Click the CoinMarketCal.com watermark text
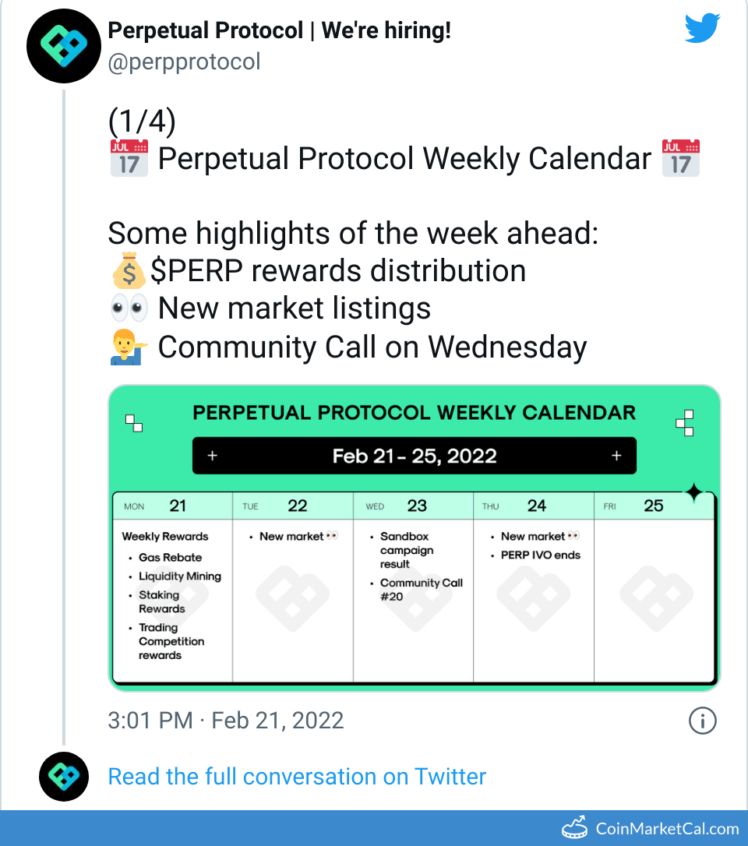The width and height of the screenshot is (748, 846). [667, 828]
